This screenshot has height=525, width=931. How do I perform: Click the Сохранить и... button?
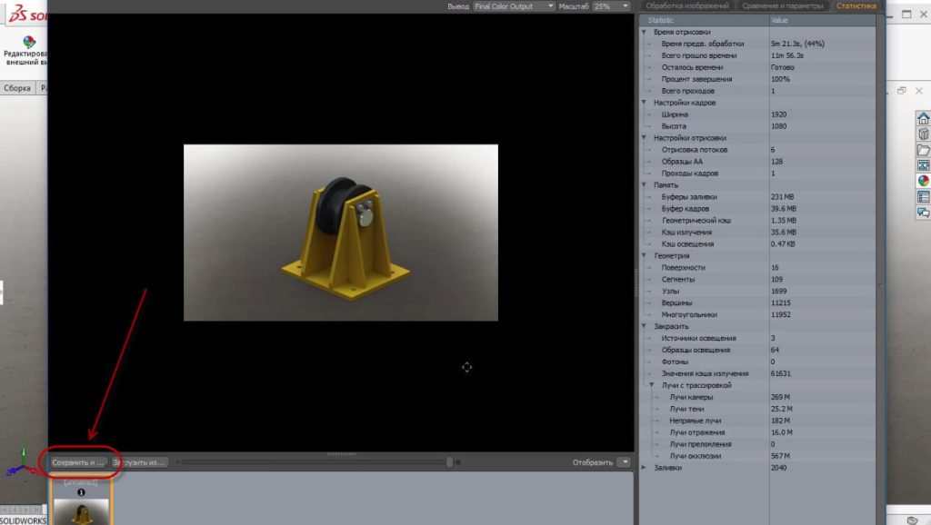78,462
